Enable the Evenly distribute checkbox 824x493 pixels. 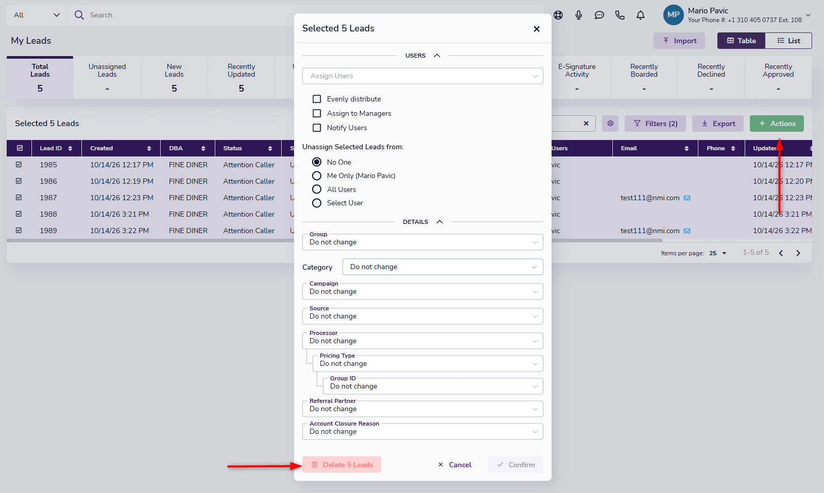coord(317,99)
